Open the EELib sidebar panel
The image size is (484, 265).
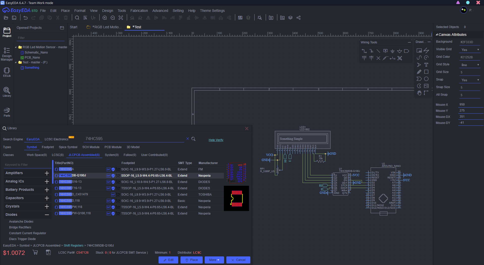[7, 72]
